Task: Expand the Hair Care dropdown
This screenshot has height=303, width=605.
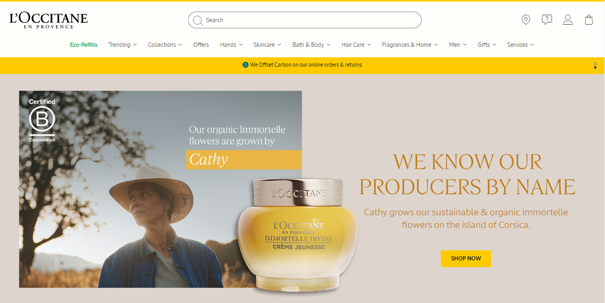Action: click(x=356, y=45)
